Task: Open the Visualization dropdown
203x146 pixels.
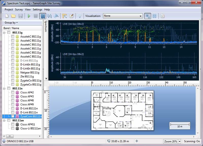Action: (x=123, y=16)
